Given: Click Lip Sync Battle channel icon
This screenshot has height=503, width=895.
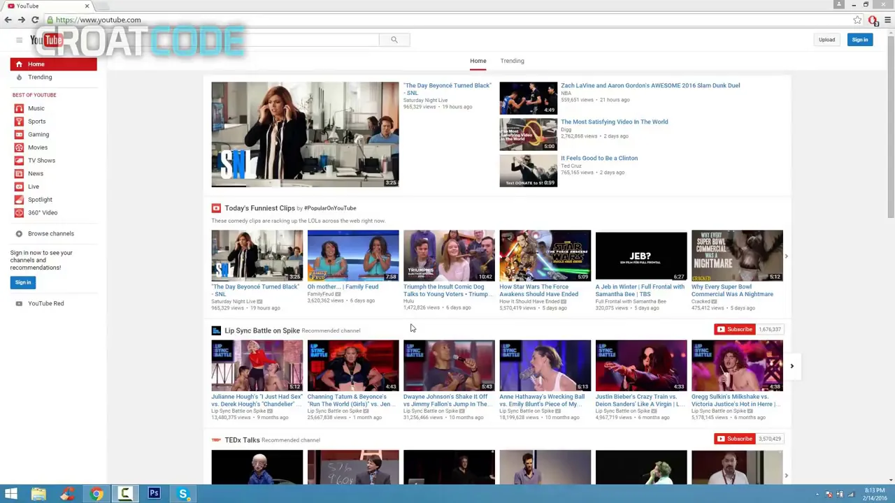Looking at the screenshot, I should [216, 330].
